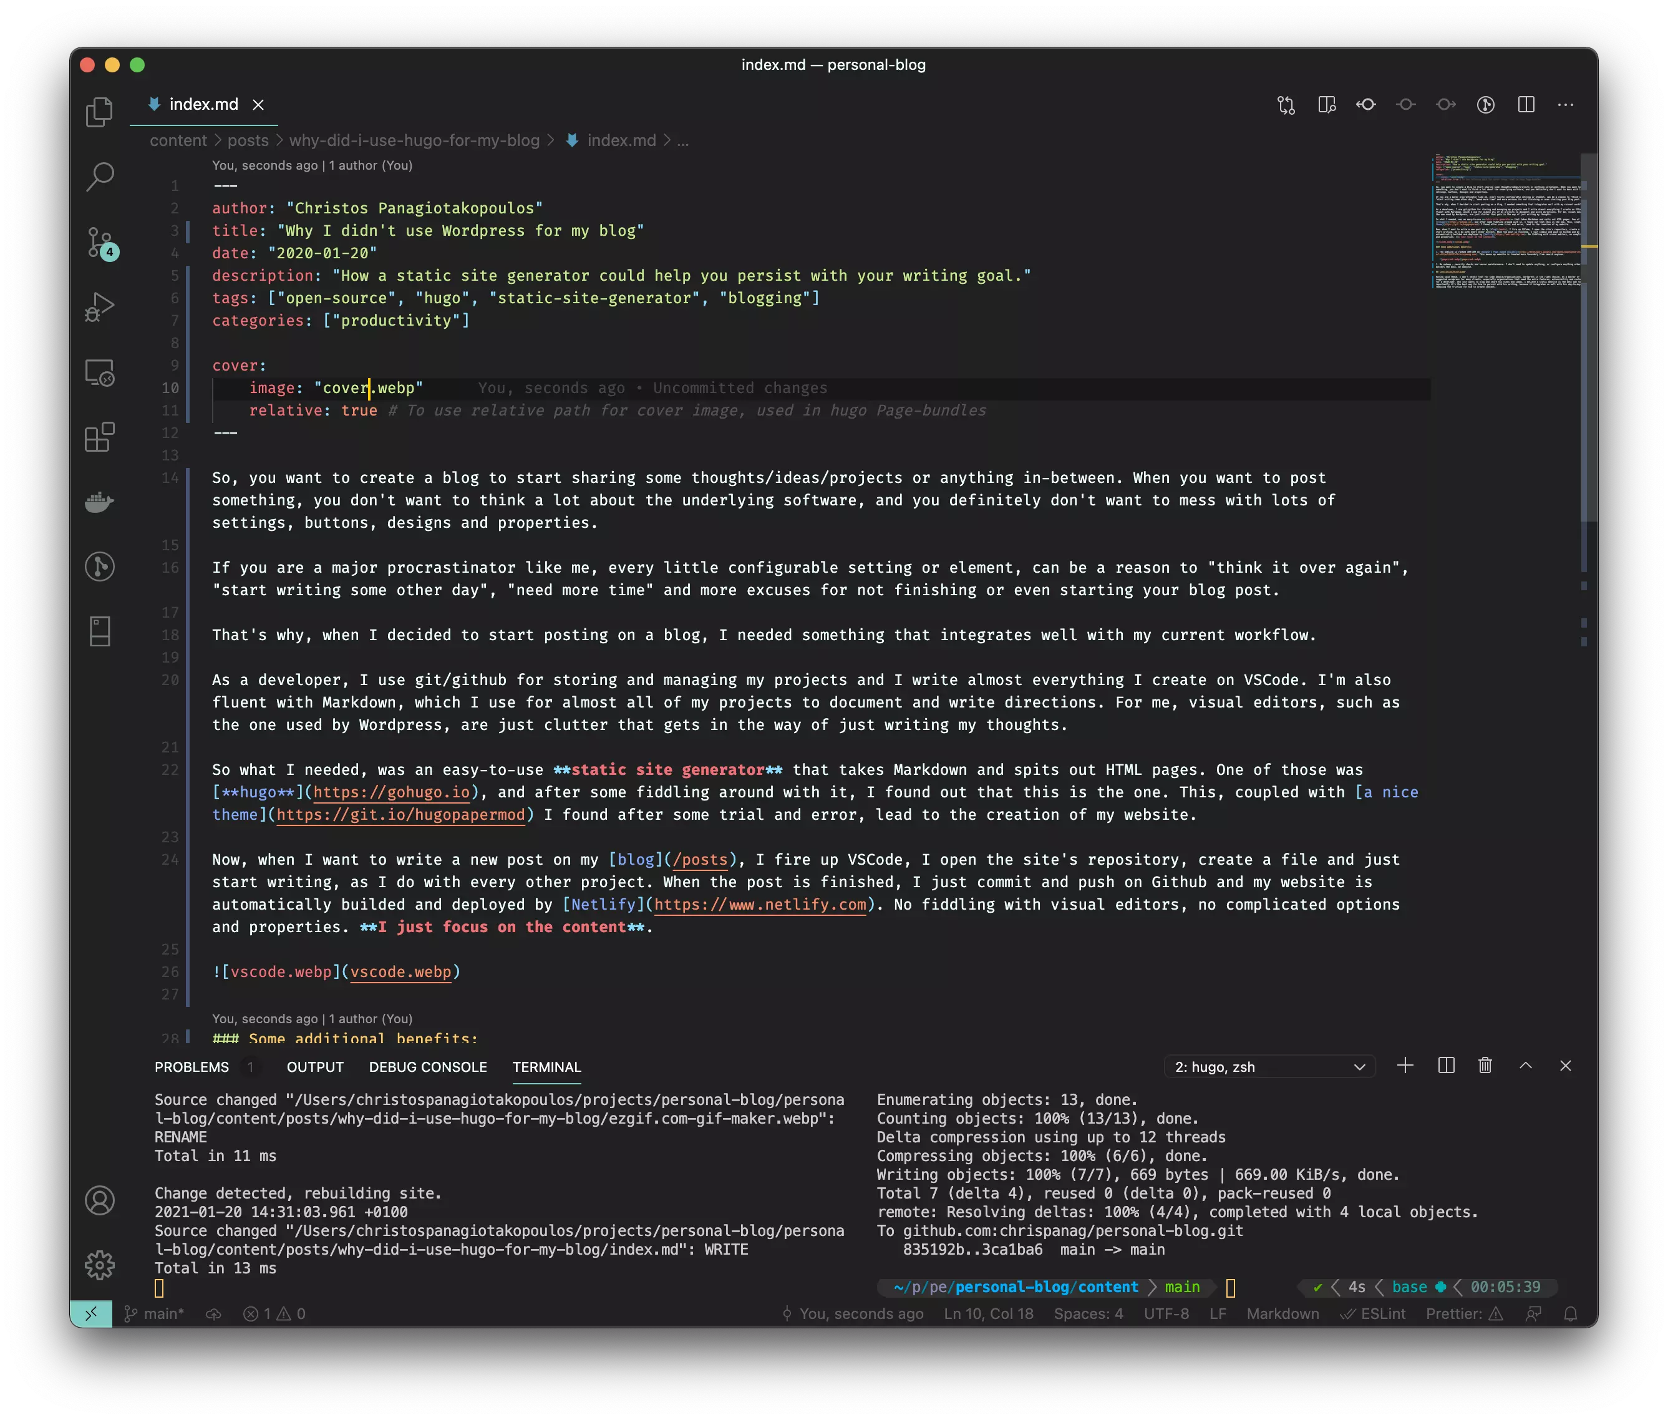
Task: Kill the terminal with the trash icon
Action: (1484, 1066)
